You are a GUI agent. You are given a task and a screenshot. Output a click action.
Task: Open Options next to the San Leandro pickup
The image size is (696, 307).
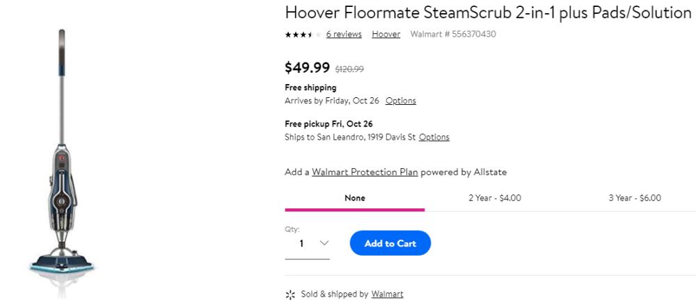click(x=434, y=137)
